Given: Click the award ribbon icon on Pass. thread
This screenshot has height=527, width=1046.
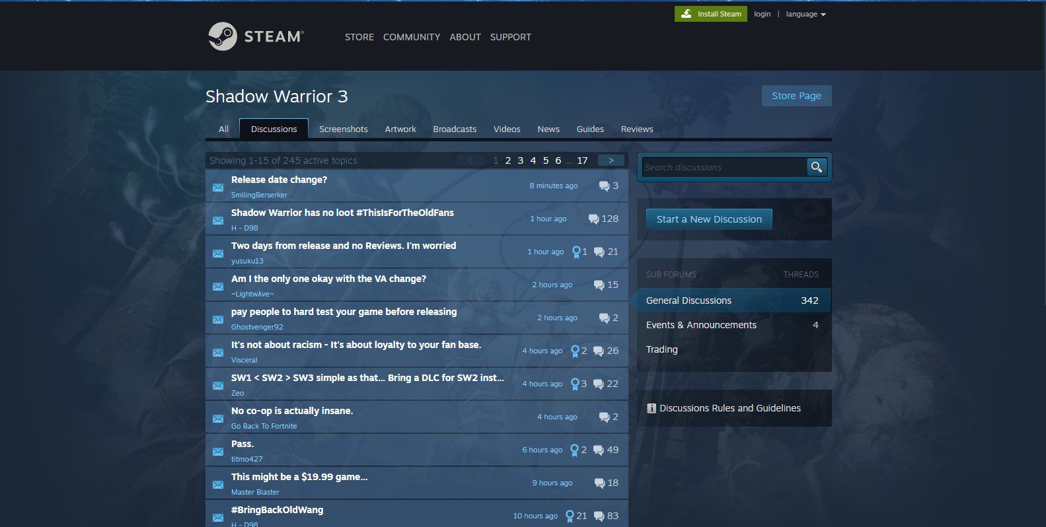Looking at the screenshot, I should pos(575,450).
